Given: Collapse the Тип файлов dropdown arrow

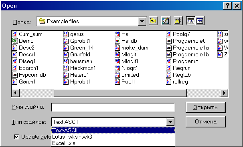Looking at the screenshot, I should [x=170, y=122].
